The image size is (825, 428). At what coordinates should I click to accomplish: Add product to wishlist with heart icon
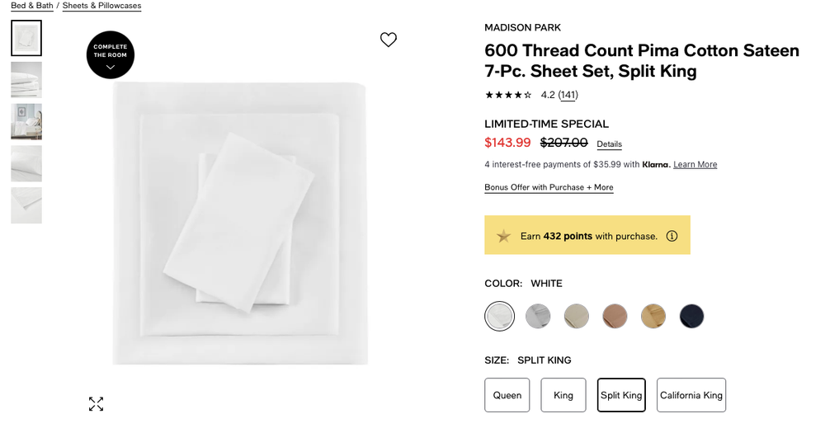(x=389, y=40)
